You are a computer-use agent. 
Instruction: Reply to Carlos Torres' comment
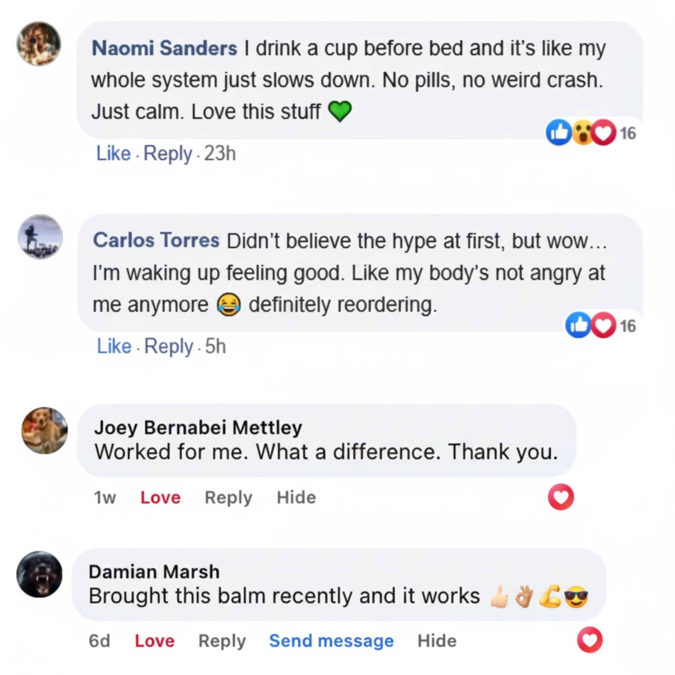(168, 346)
